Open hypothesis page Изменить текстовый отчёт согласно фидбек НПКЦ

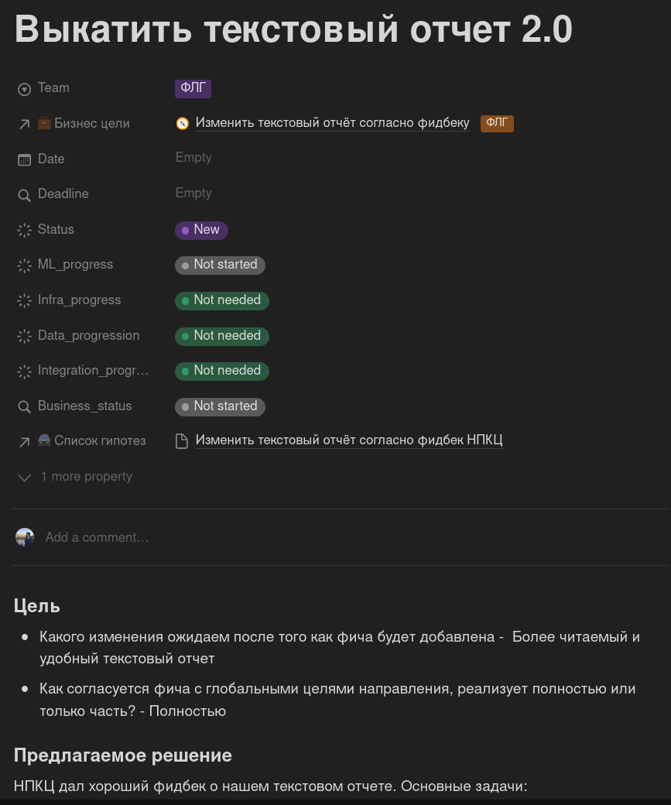click(349, 440)
